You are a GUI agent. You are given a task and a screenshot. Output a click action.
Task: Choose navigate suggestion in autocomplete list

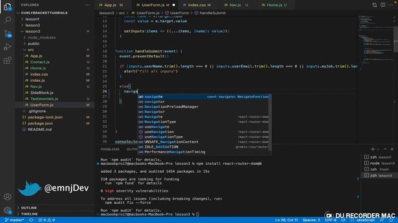point(203,97)
